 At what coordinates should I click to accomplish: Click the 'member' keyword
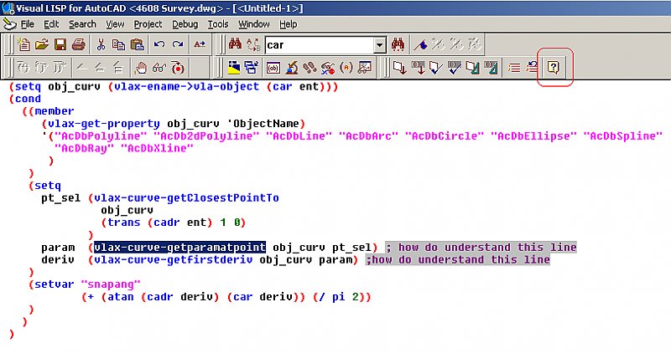click(55, 111)
